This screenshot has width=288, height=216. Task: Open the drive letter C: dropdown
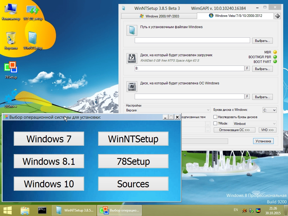tap(269, 110)
